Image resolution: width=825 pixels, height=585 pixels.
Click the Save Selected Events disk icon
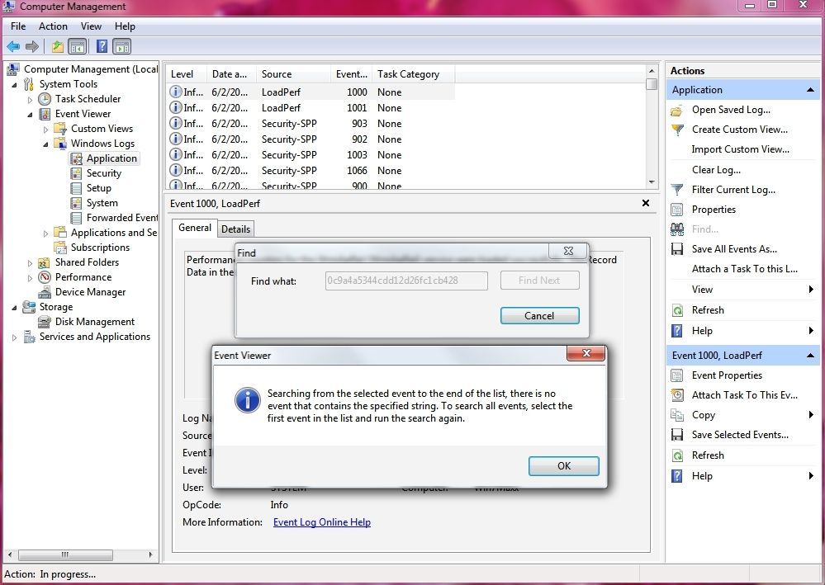[677, 435]
